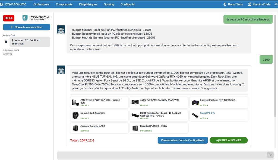Open the Composants menu
This screenshot has height=160, width=278.
click(64, 4)
